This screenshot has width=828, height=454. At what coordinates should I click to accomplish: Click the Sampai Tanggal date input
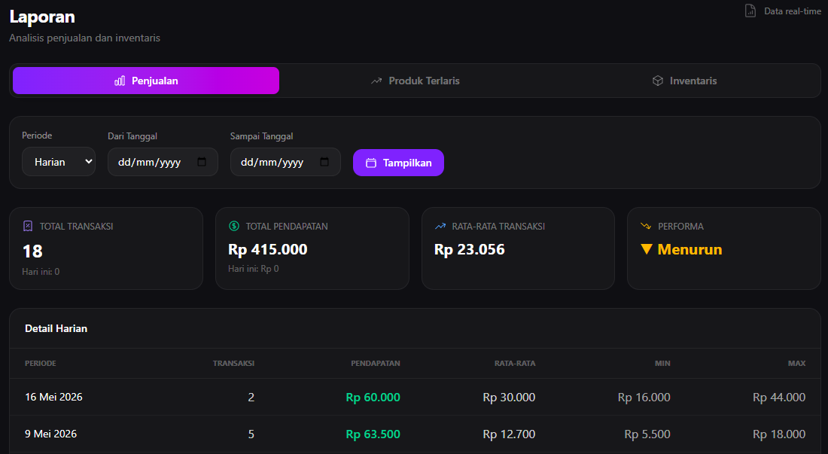pos(285,162)
